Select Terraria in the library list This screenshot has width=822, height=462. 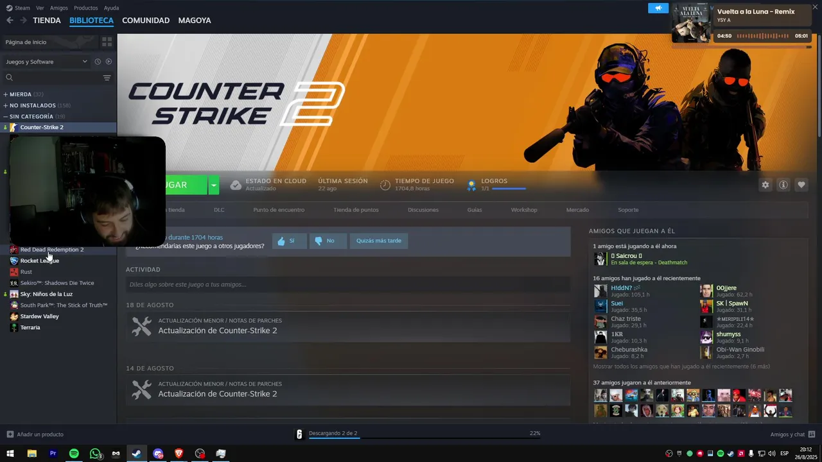58,327
